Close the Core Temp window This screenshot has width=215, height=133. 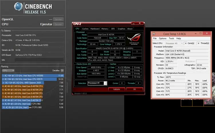[x=207, y=33]
